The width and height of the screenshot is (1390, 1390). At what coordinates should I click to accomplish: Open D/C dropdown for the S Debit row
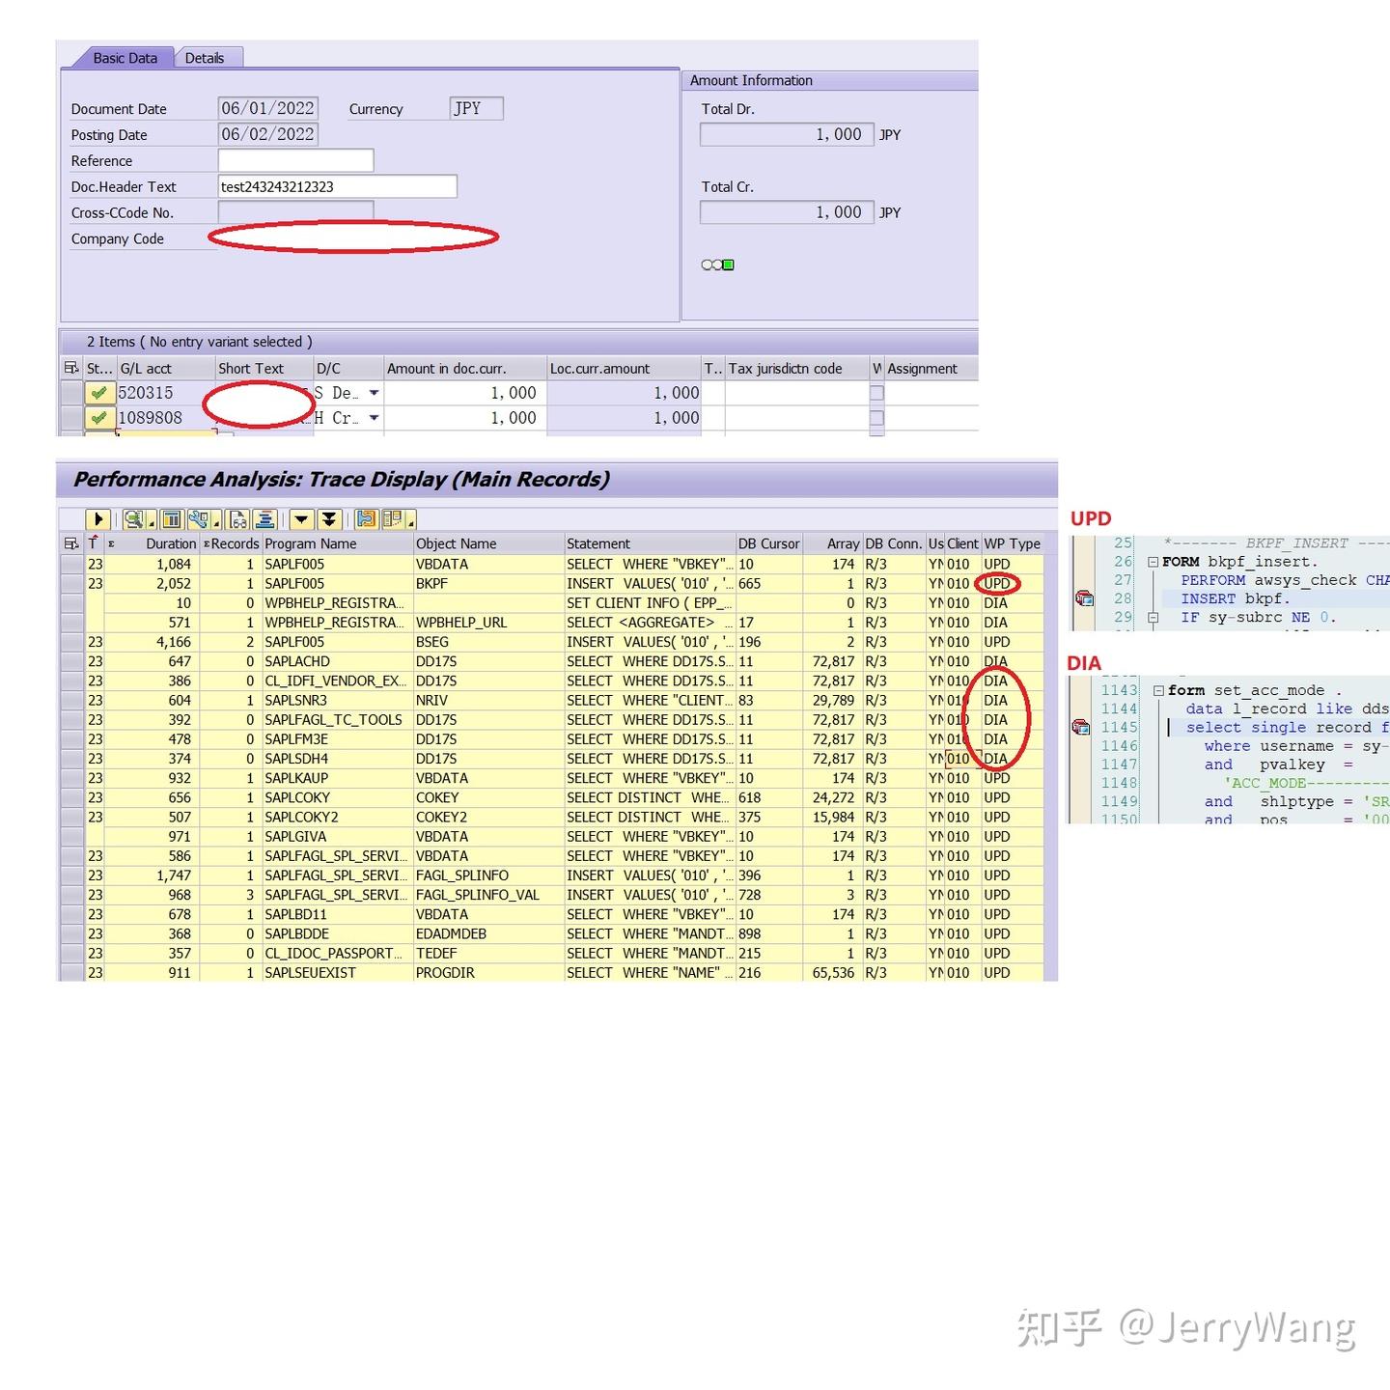point(374,393)
